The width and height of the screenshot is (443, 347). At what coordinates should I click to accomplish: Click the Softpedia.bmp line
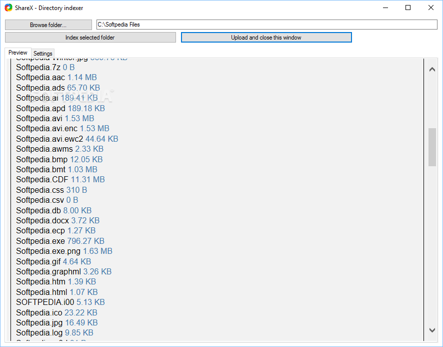pos(59,159)
